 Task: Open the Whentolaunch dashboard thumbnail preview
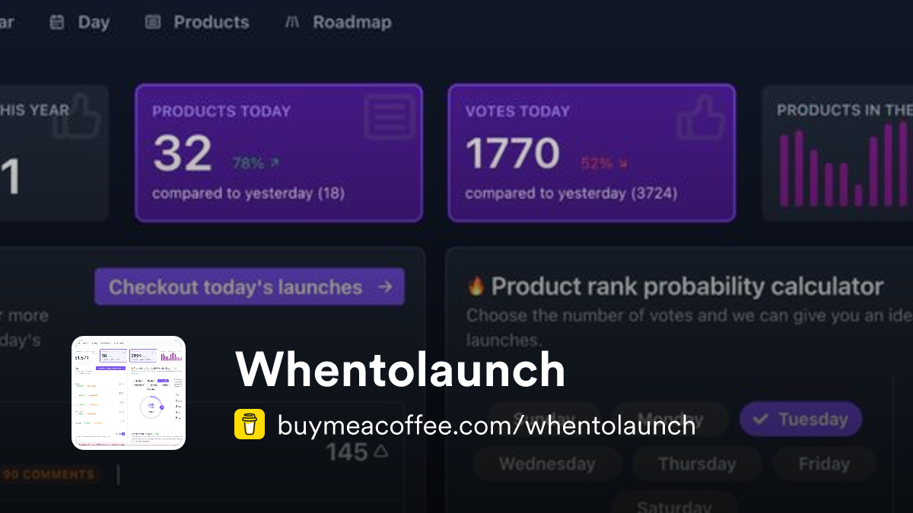129,391
